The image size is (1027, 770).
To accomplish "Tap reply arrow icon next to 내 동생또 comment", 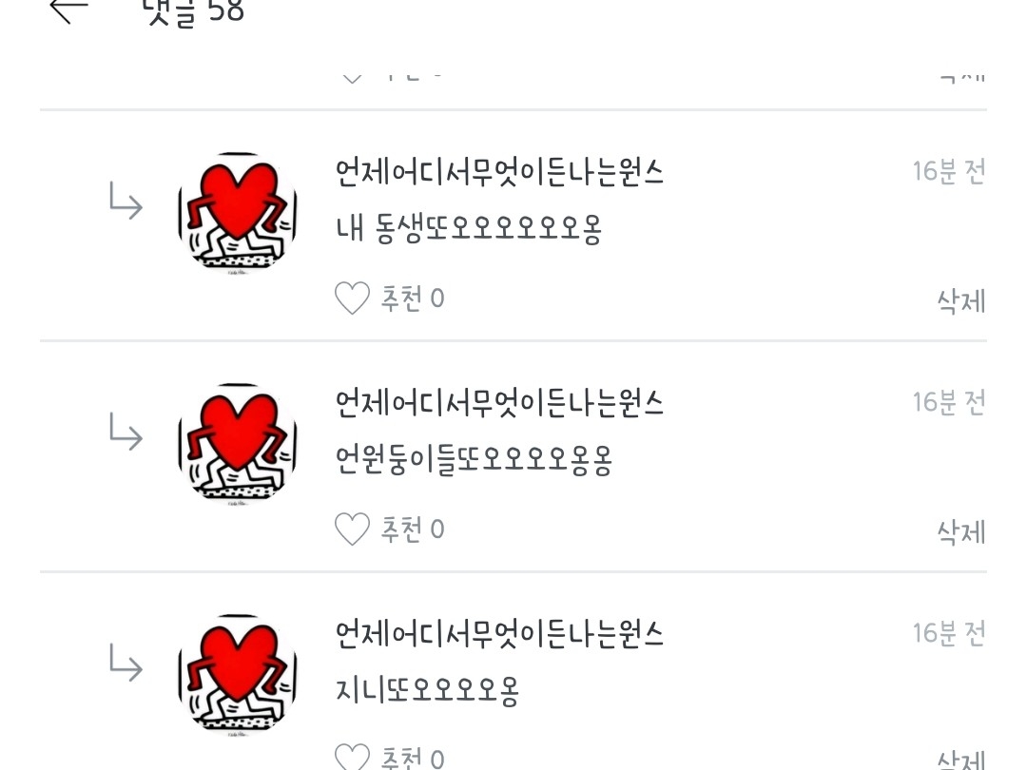I will click(126, 201).
